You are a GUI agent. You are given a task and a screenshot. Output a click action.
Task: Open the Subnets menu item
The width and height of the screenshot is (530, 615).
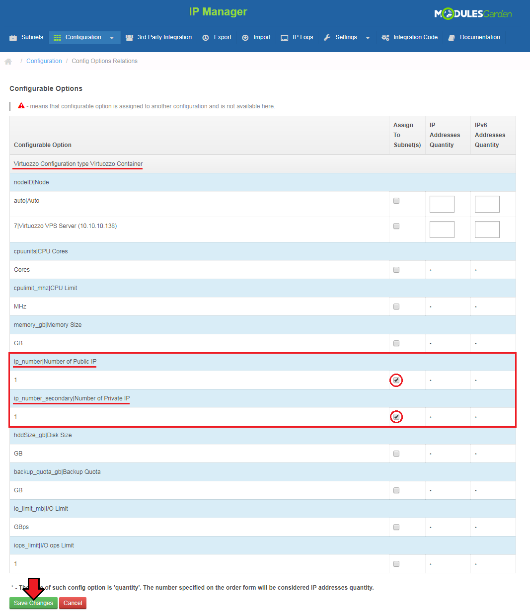pos(26,37)
